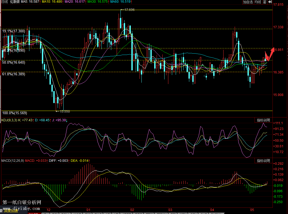Open the 窗 window layout button
The width and height of the screenshot is (288, 214).
click(265, 2)
